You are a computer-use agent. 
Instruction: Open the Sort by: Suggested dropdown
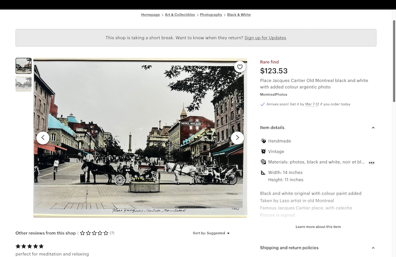pos(211,233)
